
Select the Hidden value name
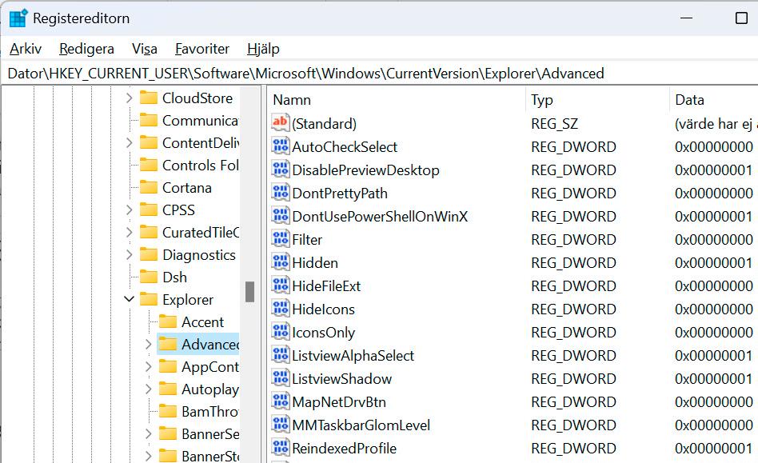tap(315, 263)
